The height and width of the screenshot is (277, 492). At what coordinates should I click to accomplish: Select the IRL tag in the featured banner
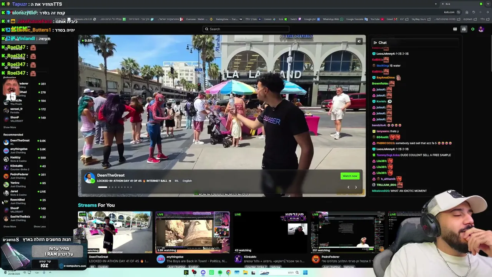click(177, 181)
